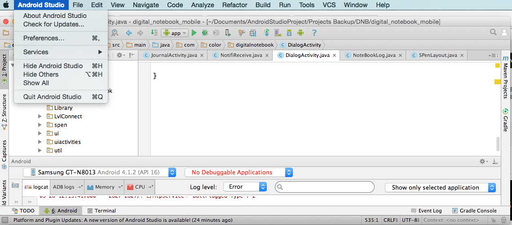Click the project pane collapse/hide icon
Image resolution: width=512 pixels, height=225 pixels.
point(131,56)
